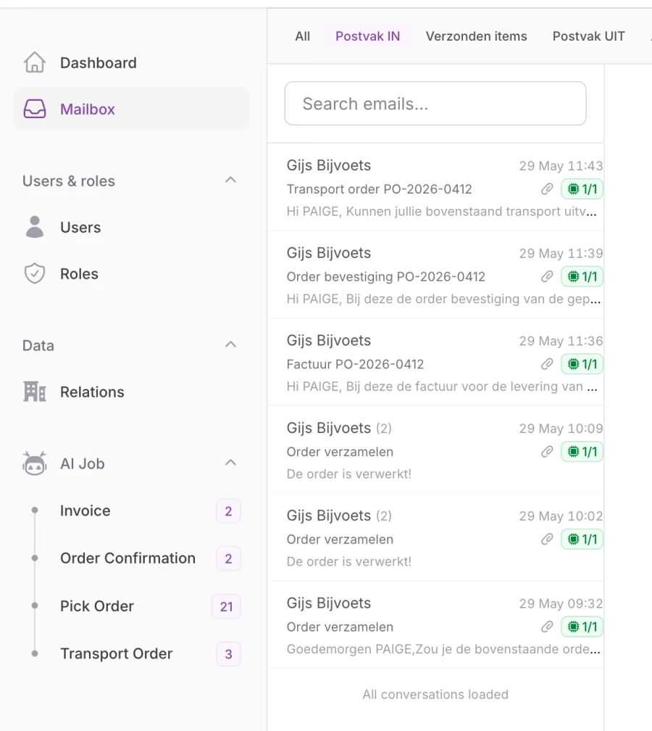Collapse the AI Job submenu chevron
652x731 pixels.
(230, 463)
